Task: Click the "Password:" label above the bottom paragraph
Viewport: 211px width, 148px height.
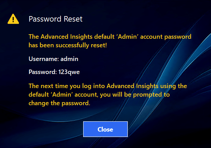Action: 43,72
